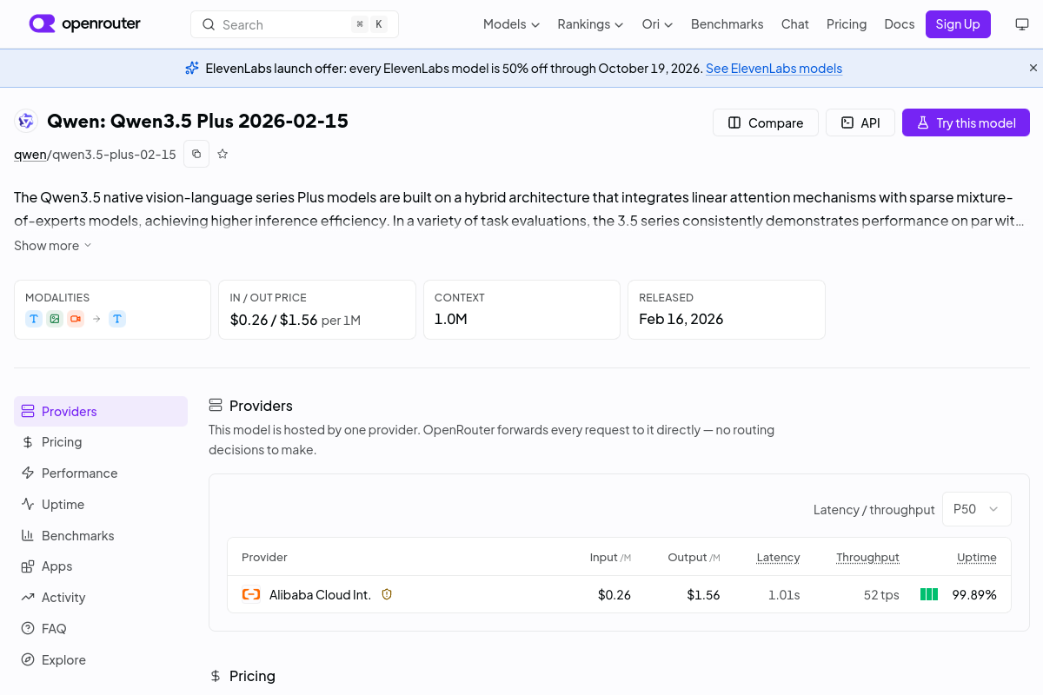Screen dimensions: 1043x695
Task: Click the Sign Up button
Action: click(958, 24)
